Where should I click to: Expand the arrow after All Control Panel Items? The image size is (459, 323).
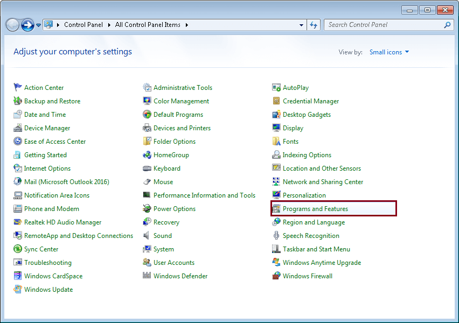(187, 25)
